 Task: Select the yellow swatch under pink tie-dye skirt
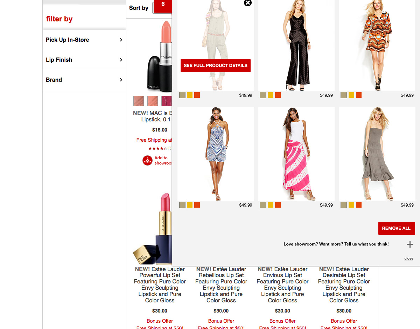point(271,205)
